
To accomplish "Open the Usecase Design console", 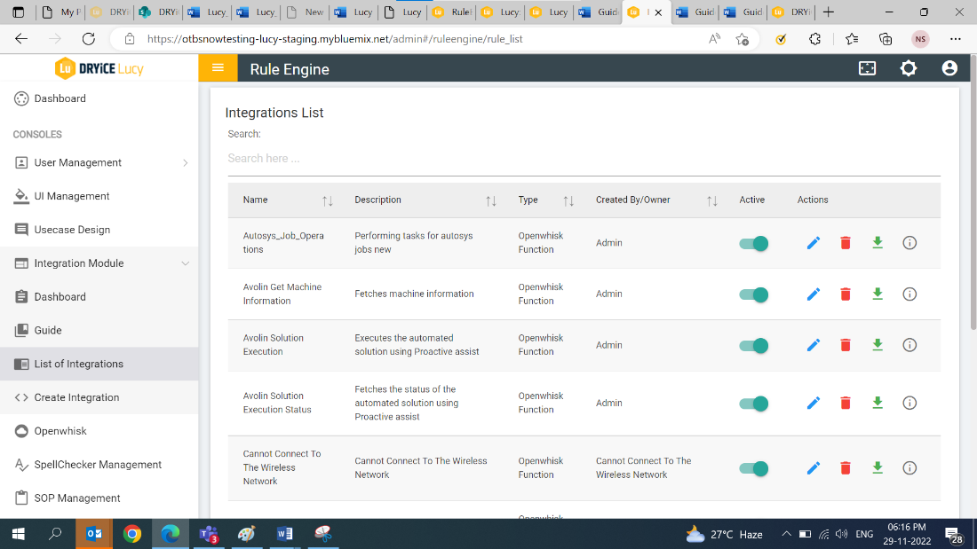I will (72, 230).
